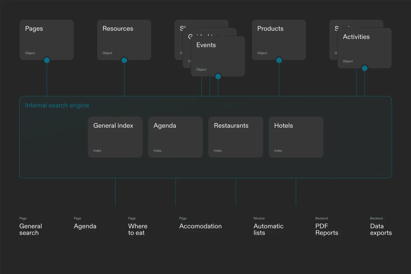The width and height of the screenshot is (411, 274).
Task: Select the Products object card
Action: [279, 40]
